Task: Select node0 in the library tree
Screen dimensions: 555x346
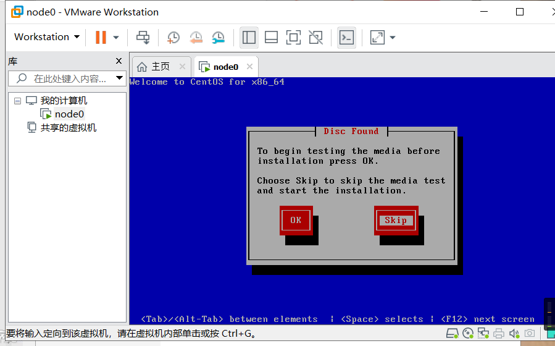Action: [x=69, y=114]
